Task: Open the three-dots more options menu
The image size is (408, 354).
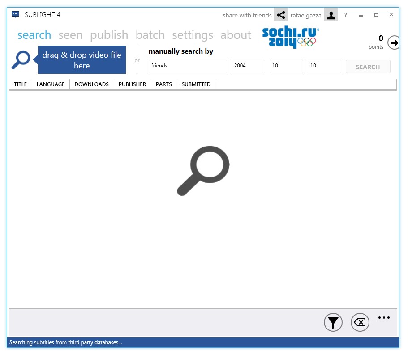Action: (384, 318)
